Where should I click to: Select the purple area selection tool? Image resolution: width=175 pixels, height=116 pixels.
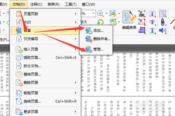point(142,30)
